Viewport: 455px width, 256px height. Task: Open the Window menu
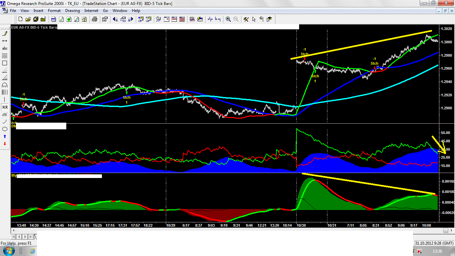120,11
